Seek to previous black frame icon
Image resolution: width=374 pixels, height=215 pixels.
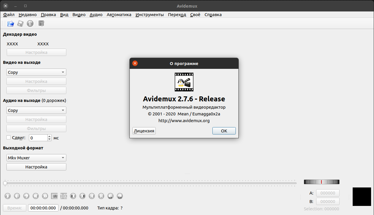73,196
